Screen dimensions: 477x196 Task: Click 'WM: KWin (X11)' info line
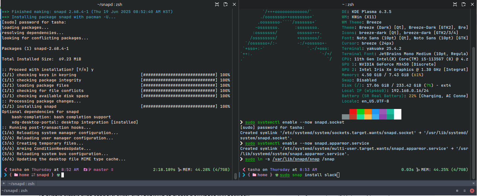(359, 17)
